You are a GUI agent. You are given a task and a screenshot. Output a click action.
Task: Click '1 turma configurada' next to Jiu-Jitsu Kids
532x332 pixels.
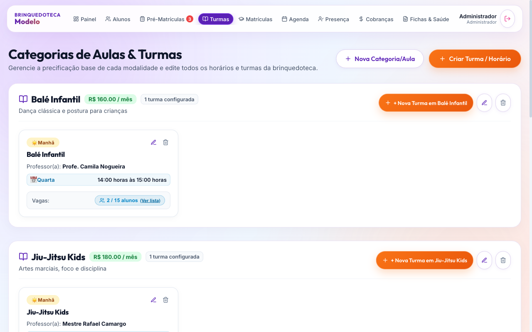pos(174,256)
